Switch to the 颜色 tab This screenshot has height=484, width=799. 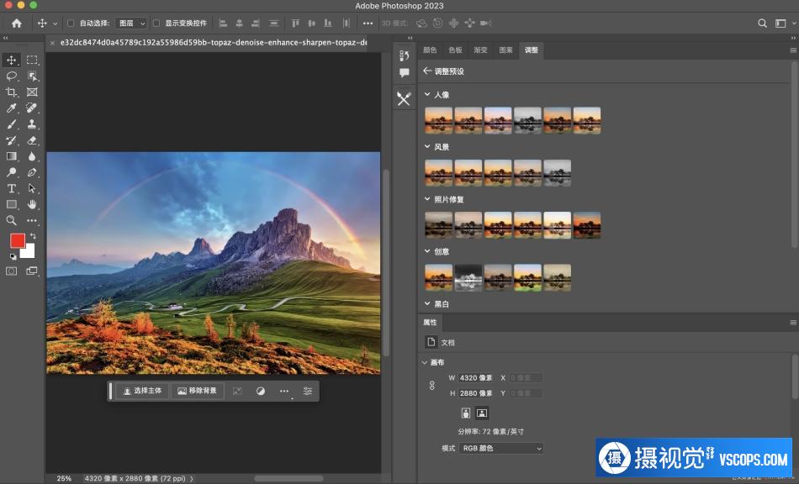(430, 50)
